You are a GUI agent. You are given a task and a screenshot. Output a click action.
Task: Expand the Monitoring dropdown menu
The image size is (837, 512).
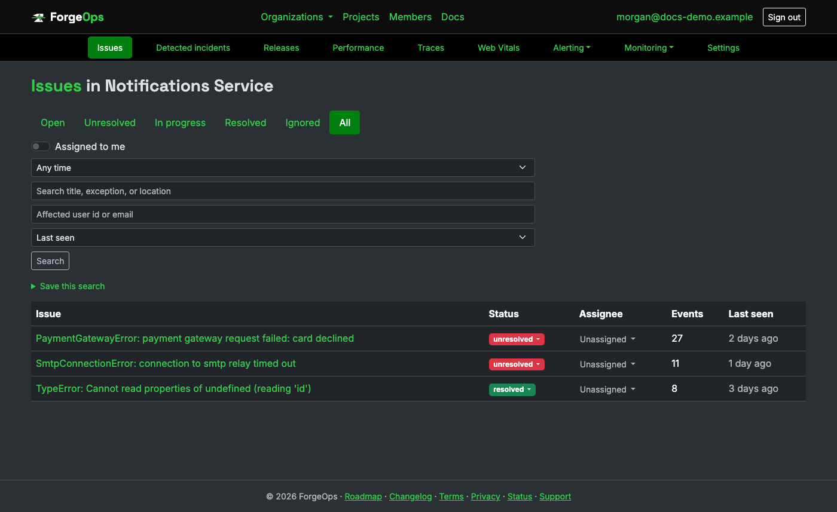coord(649,48)
